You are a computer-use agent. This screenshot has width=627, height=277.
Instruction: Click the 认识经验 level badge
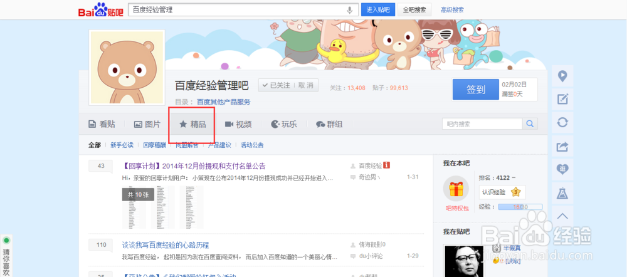pos(502,192)
